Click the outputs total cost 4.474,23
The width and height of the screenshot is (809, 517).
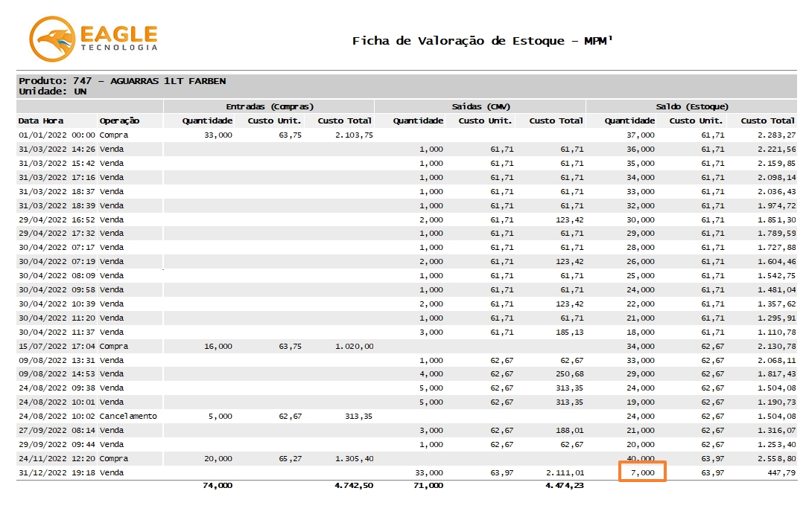[565, 486]
